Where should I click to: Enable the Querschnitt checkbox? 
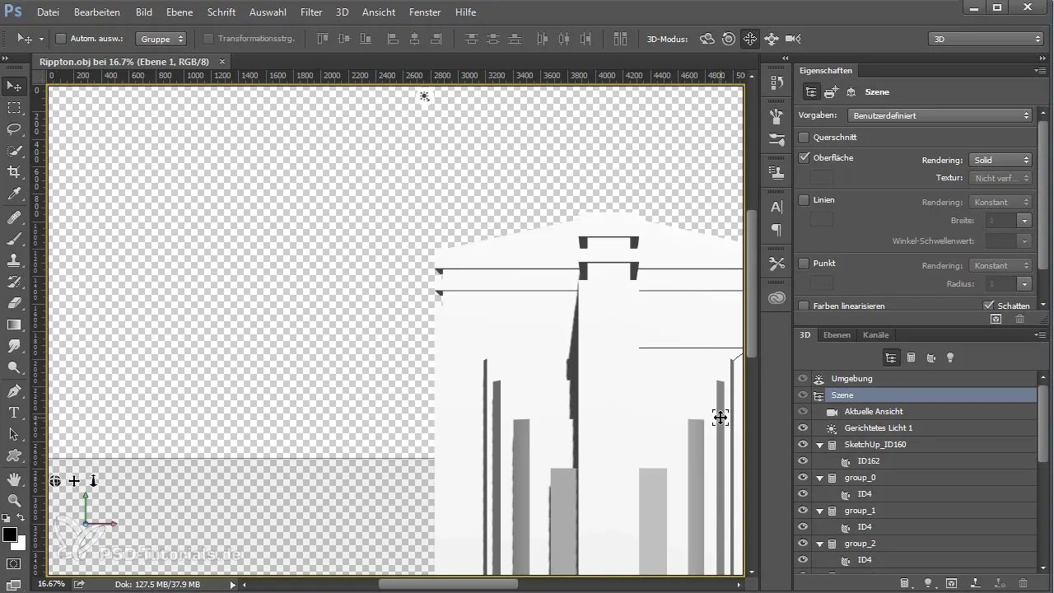coord(804,138)
